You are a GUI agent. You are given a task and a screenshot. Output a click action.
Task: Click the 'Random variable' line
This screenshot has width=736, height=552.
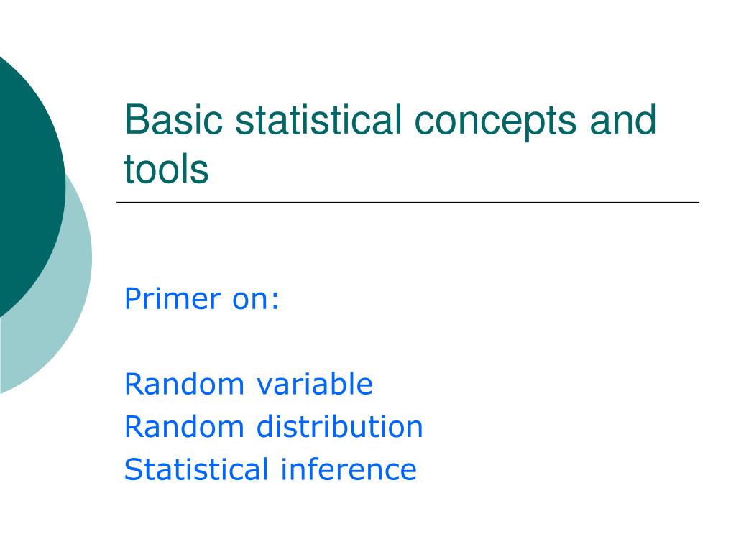click(x=248, y=384)
